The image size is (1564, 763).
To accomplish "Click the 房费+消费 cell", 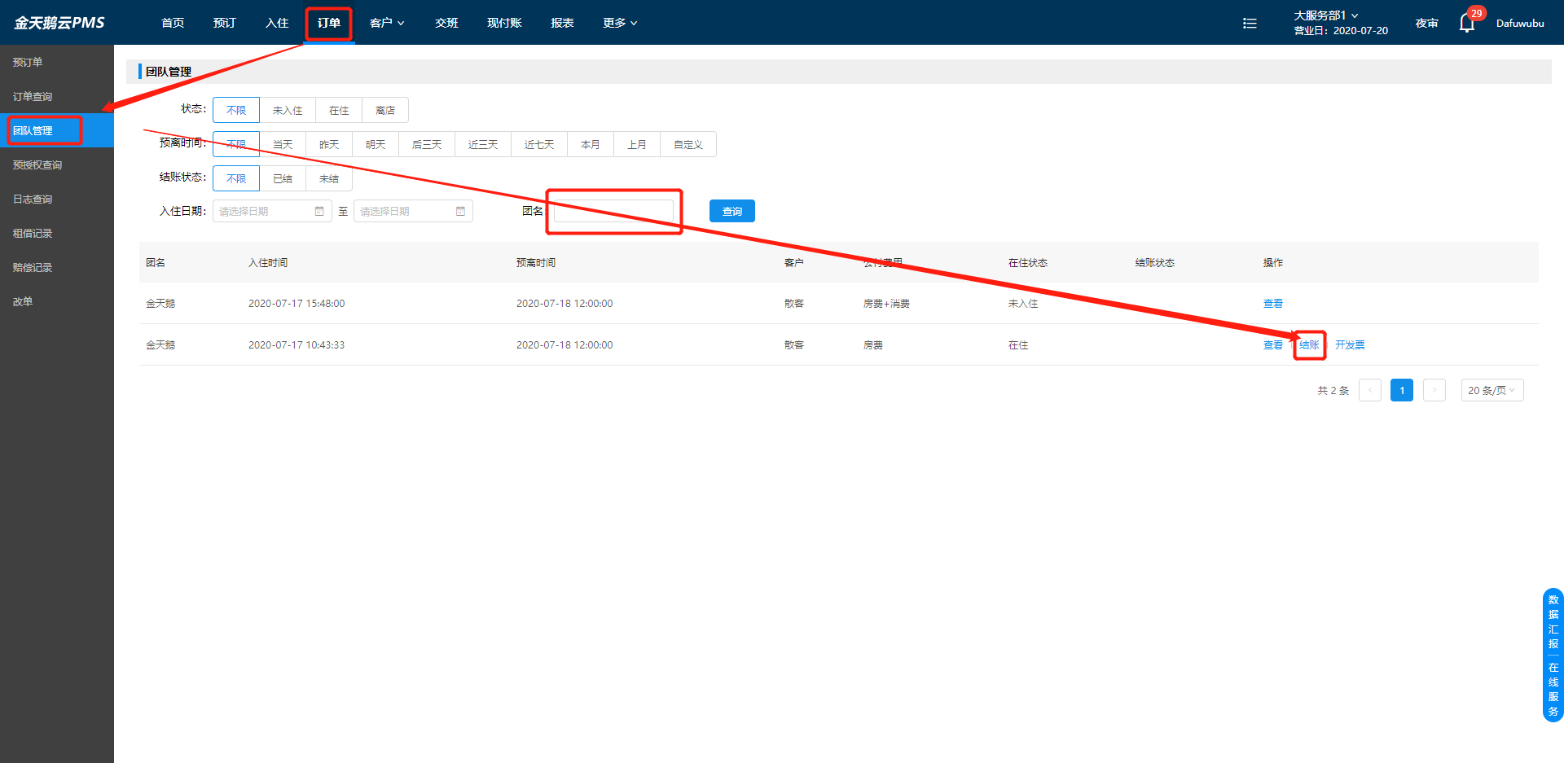I will click(886, 304).
